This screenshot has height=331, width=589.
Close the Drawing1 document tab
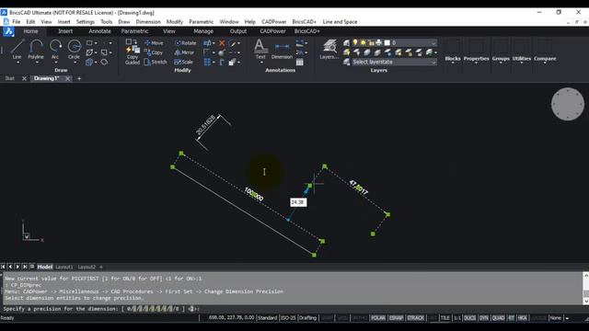pos(67,78)
